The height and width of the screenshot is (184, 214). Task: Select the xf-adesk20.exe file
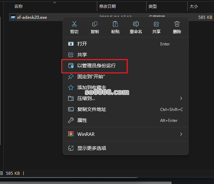tap(32, 17)
